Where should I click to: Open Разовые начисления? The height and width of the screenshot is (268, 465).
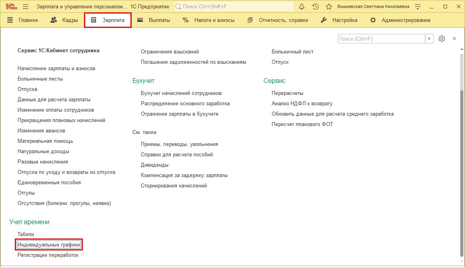43,162
